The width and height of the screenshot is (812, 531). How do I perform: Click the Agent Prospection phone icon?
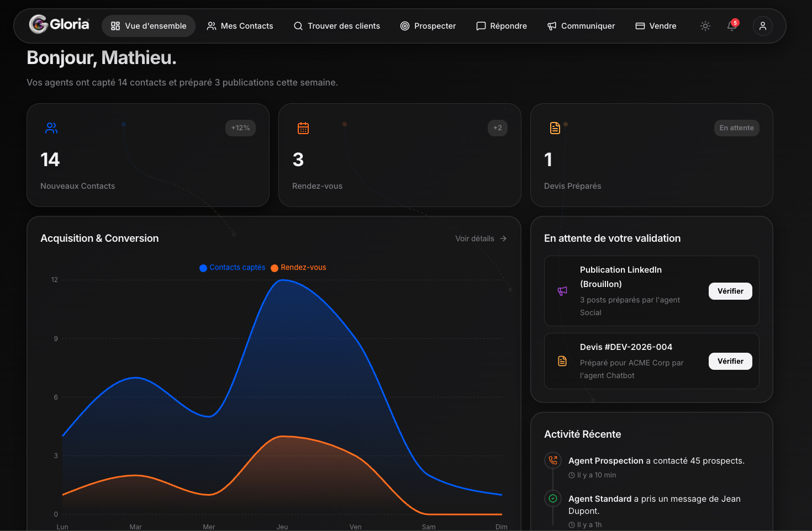click(x=553, y=460)
